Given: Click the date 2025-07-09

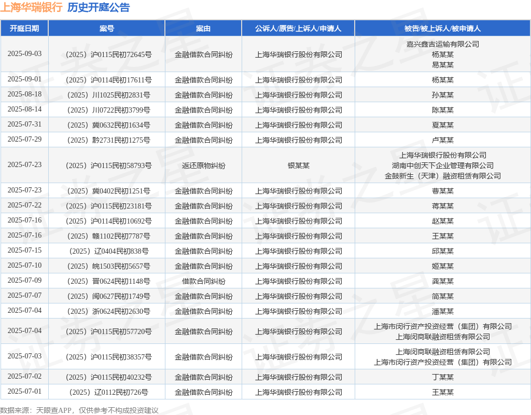Looking at the screenshot, I should point(24,280).
